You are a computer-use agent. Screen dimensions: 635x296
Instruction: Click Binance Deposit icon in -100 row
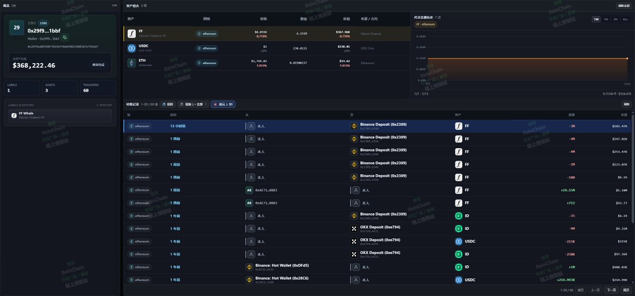[x=354, y=177]
